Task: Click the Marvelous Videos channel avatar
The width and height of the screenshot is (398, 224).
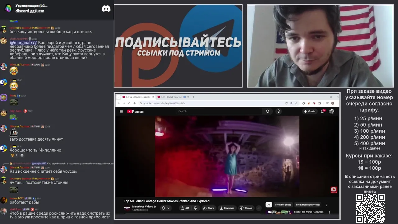Action: pyautogui.click(x=127, y=208)
